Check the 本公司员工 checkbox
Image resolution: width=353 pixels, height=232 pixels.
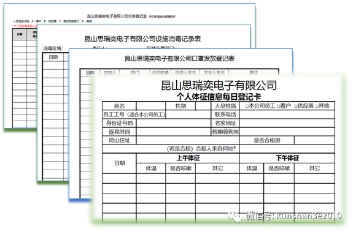[x=247, y=107]
